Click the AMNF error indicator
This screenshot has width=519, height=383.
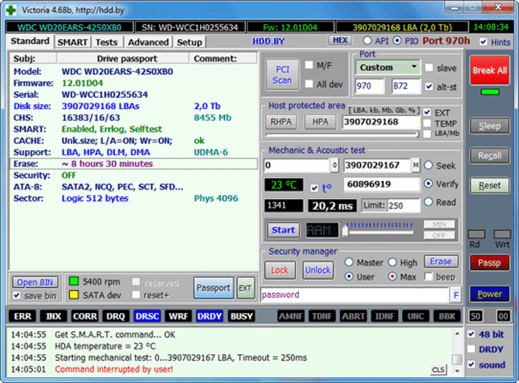pos(291,316)
